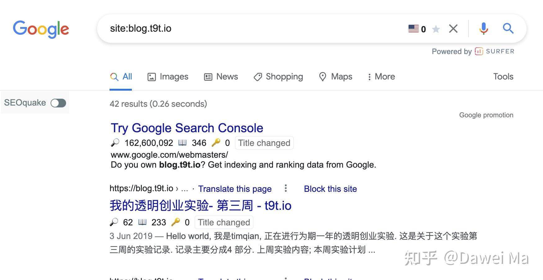Screen dimensions: 543x280
Task: Open Try Google Search Console link
Action: pyautogui.click(x=187, y=128)
